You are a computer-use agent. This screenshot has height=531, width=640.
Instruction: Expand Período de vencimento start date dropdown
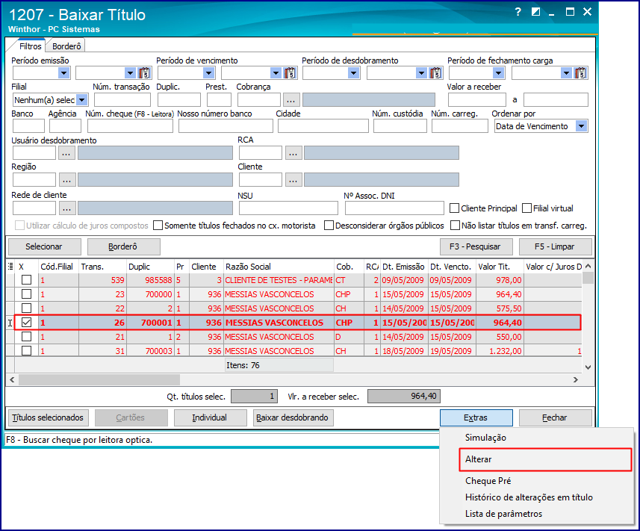(208, 73)
